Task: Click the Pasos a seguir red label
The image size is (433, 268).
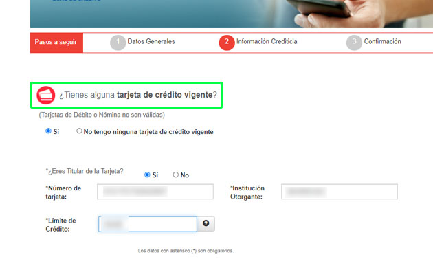Action: coord(56,43)
